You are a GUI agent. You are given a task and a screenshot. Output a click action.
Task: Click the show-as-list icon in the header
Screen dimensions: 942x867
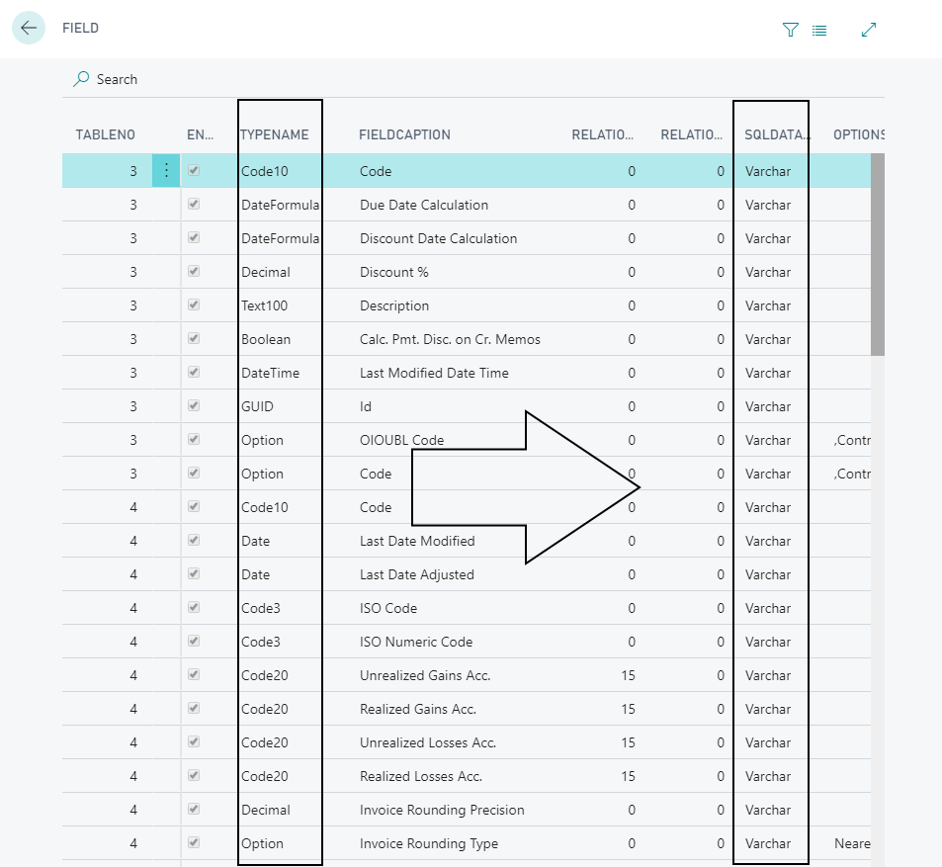pyautogui.click(x=819, y=30)
